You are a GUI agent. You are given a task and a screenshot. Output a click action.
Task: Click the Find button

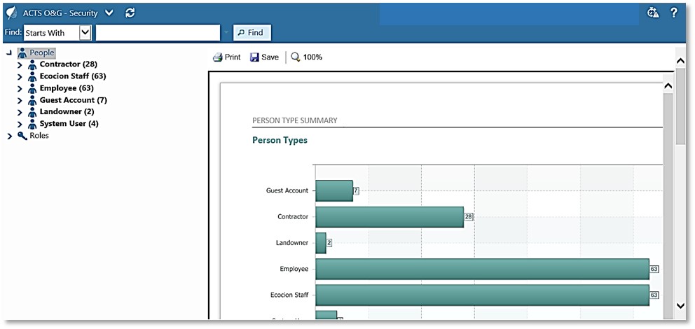tap(252, 32)
